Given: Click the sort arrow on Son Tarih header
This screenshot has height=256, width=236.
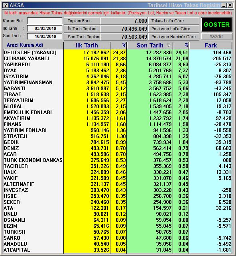Looking at the screenshot, I should point(169,45).
